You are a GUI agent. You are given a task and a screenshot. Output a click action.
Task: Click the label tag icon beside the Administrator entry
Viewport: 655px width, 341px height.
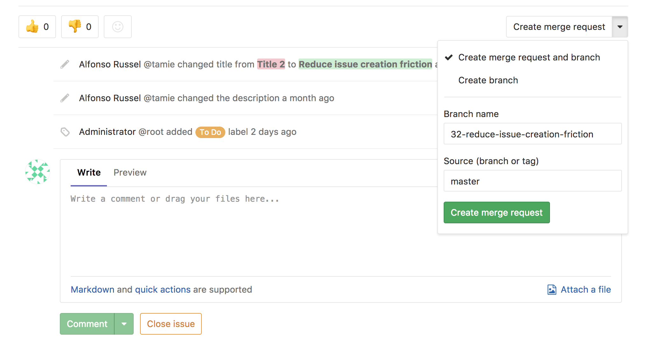point(65,132)
